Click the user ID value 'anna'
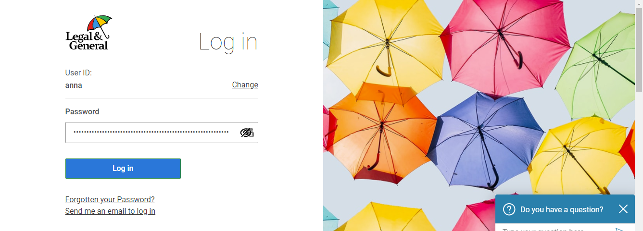This screenshot has height=231, width=643. [74, 85]
